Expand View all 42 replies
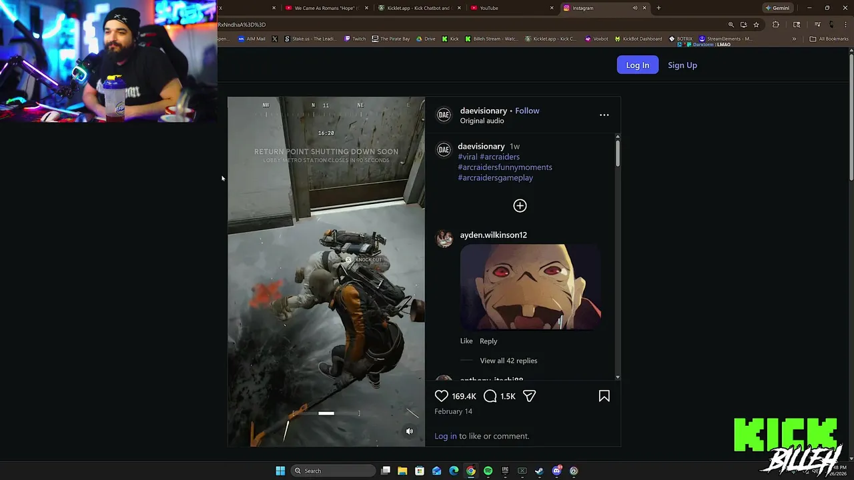The height and width of the screenshot is (480, 854). coord(508,361)
